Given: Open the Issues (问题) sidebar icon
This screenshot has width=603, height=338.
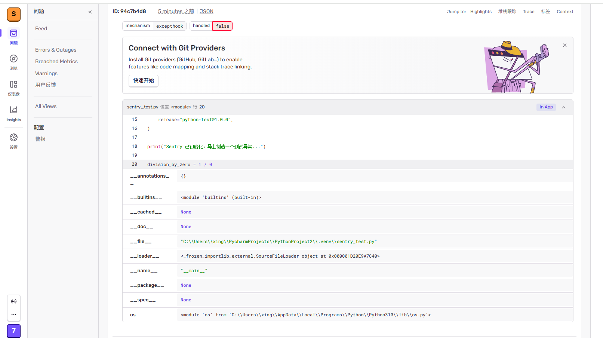Looking at the screenshot, I should [x=13, y=33].
